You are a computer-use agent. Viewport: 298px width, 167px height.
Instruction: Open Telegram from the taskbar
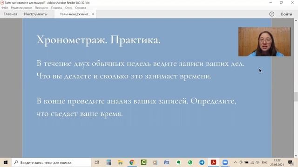(202, 162)
